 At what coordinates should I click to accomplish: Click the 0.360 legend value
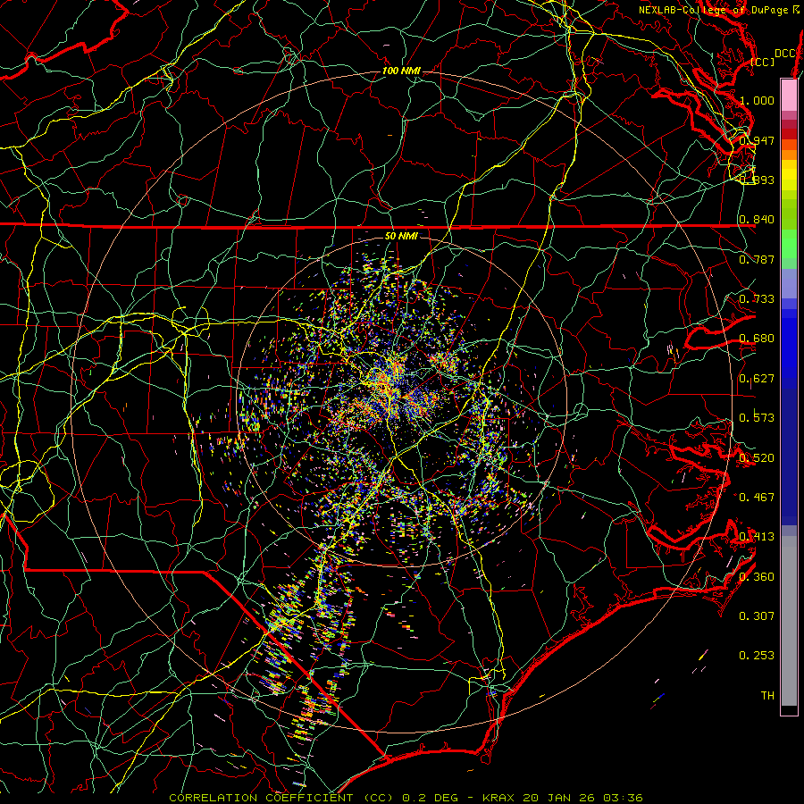(757, 577)
